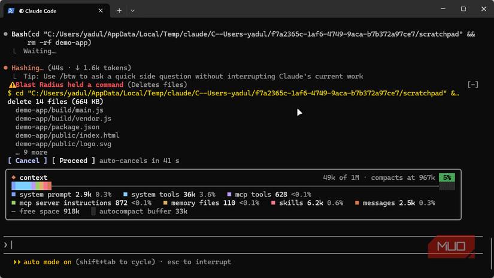Click the prompt input field
Screen dimensions: 494x278
point(243,245)
